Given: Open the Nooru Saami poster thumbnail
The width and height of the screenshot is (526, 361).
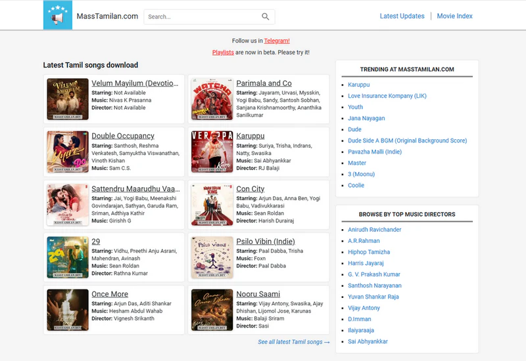Looking at the screenshot, I should coord(212,310).
